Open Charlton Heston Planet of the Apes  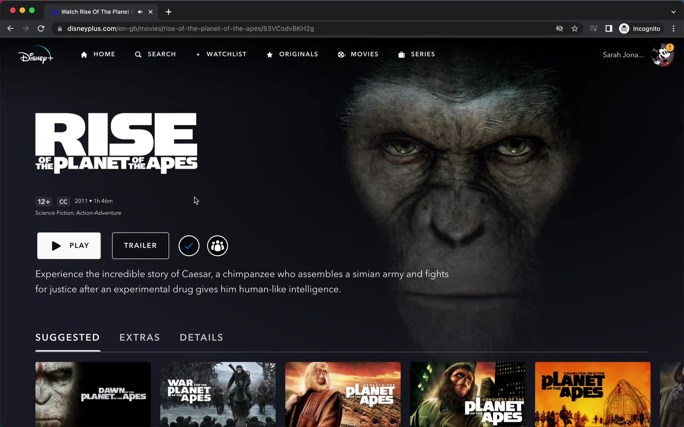point(593,394)
